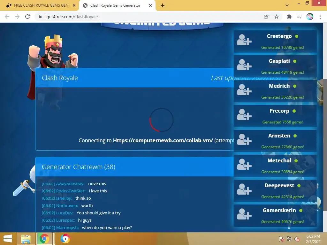The image size is (327, 245).
Task: Click the network tray icon
Action: [289, 239]
